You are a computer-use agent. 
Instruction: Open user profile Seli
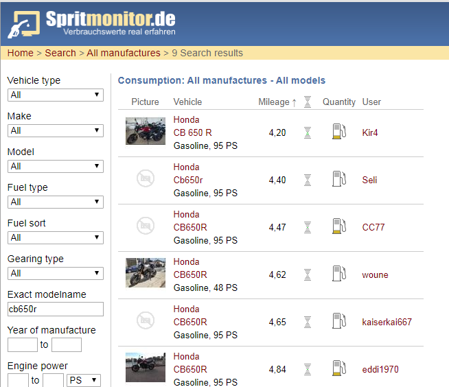(369, 180)
